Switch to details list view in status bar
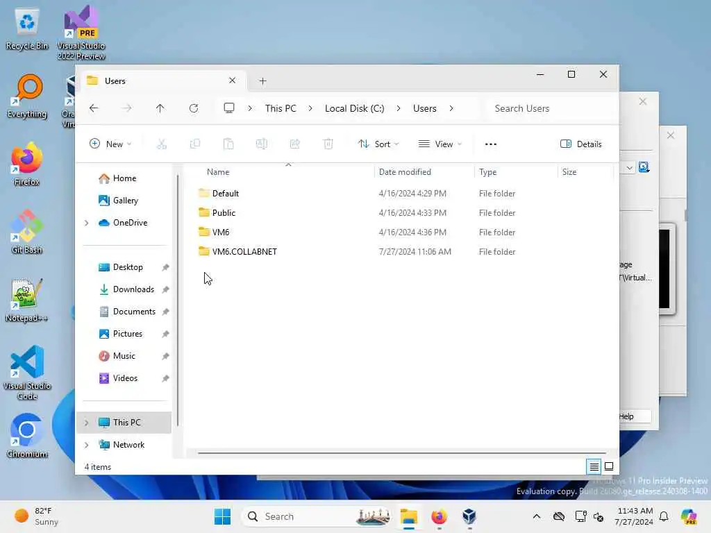Viewport: 711px width, 533px height. pyautogui.click(x=594, y=466)
